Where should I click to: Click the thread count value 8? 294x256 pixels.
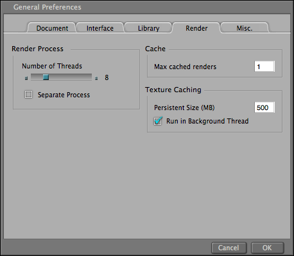(x=107, y=77)
